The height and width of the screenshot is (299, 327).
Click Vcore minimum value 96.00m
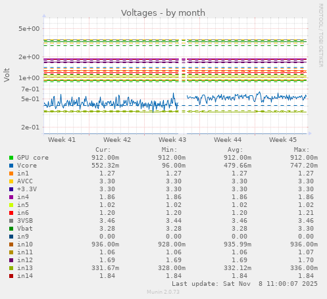[174, 166]
